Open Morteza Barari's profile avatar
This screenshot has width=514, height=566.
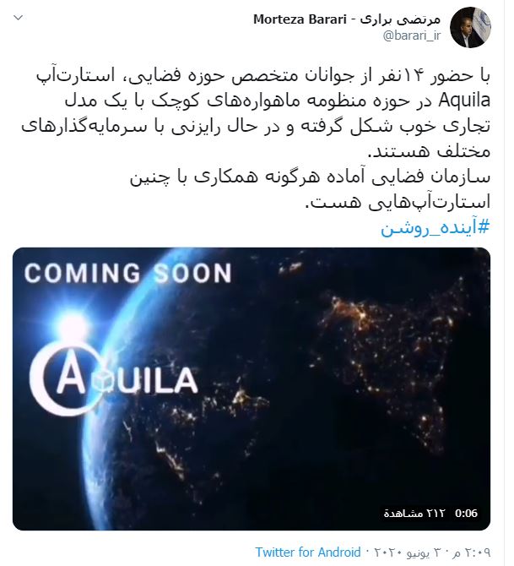pos(471,27)
